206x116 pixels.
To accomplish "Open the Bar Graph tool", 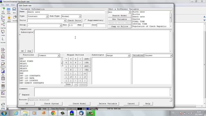I will click(x=3, y=73).
